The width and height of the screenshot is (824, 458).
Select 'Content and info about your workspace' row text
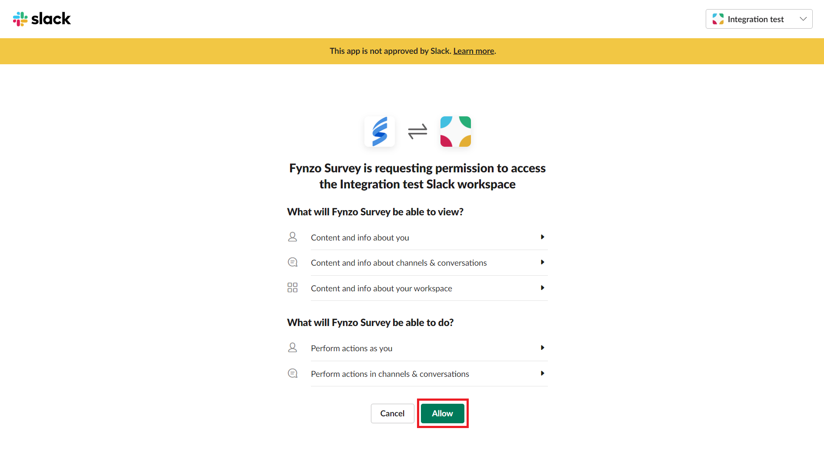tap(381, 288)
